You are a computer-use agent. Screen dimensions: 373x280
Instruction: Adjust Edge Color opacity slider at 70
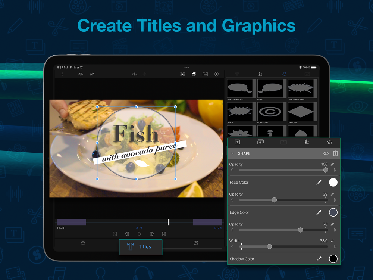pyautogui.click(x=300, y=230)
